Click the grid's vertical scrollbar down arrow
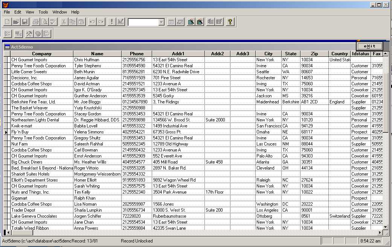The height and width of the screenshot is (247, 392). (386, 227)
